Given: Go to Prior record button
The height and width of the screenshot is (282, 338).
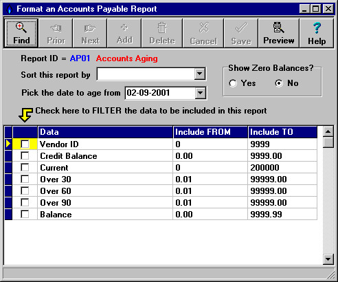Looking at the screenshot, I should coord(56,33).
